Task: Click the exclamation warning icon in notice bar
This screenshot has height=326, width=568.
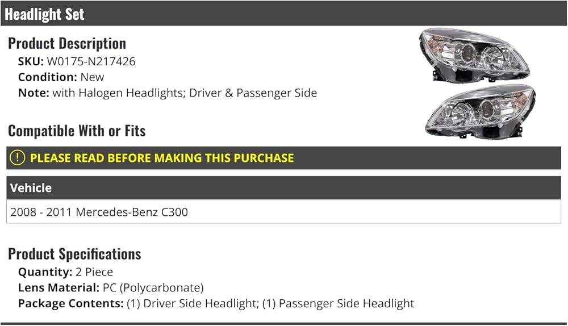Action: click(x=18, y=158)
